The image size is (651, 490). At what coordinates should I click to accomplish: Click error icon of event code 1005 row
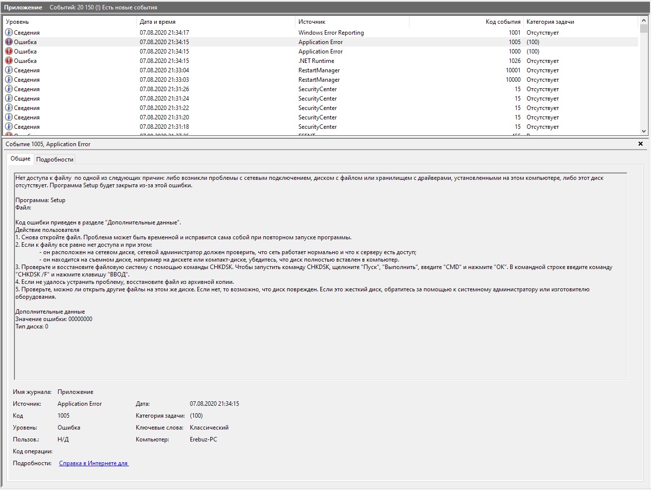coord(8,42)
